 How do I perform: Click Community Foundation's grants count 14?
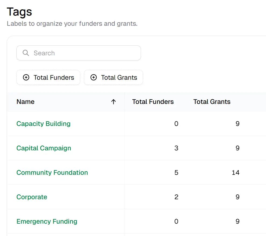[235, 173]
